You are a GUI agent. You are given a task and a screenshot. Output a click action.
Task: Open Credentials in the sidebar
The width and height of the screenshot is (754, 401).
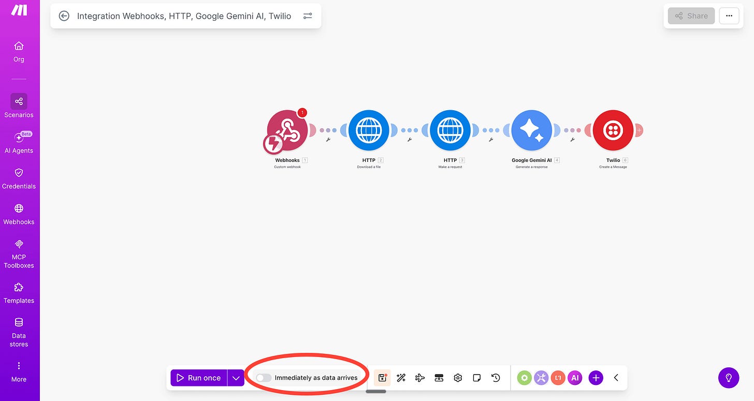click(x=19, y=178)
